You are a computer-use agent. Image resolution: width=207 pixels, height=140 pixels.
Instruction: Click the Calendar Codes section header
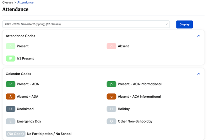click(x=18, y=74)
